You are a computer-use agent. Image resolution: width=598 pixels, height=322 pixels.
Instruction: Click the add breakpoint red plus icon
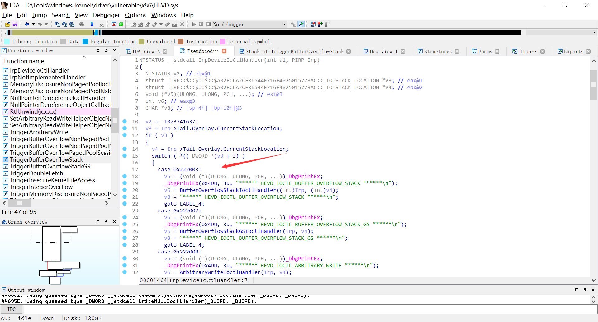coord(320,24)
